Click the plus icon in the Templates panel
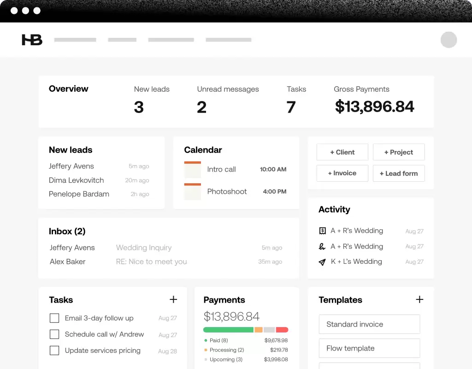This screenshot has width=472, height=369. (419, 299)
